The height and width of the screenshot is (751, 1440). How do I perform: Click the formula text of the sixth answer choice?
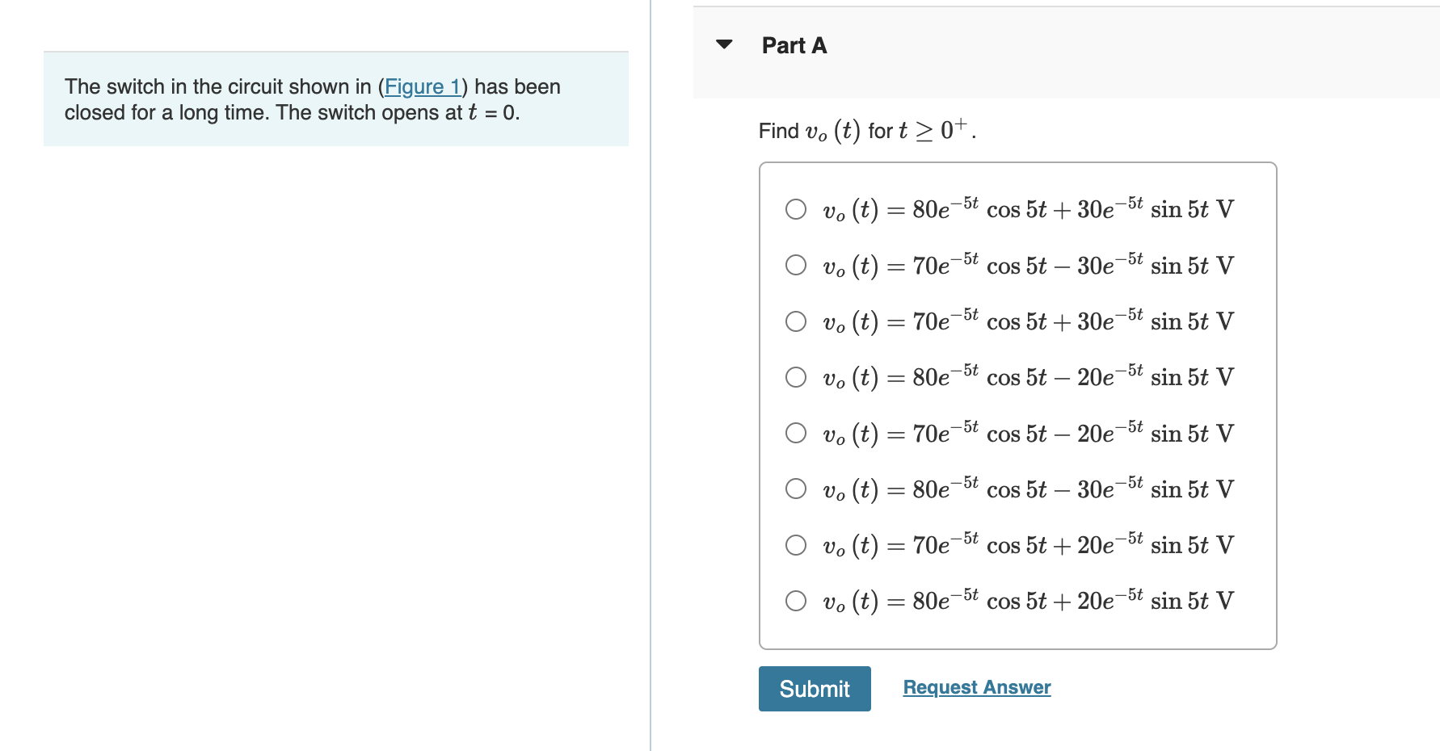[1028, 489]
